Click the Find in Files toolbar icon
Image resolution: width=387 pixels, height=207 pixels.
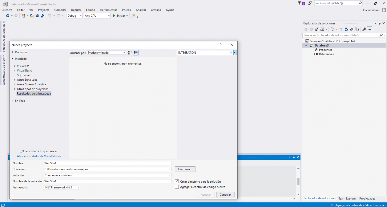[x=133, y=16]
